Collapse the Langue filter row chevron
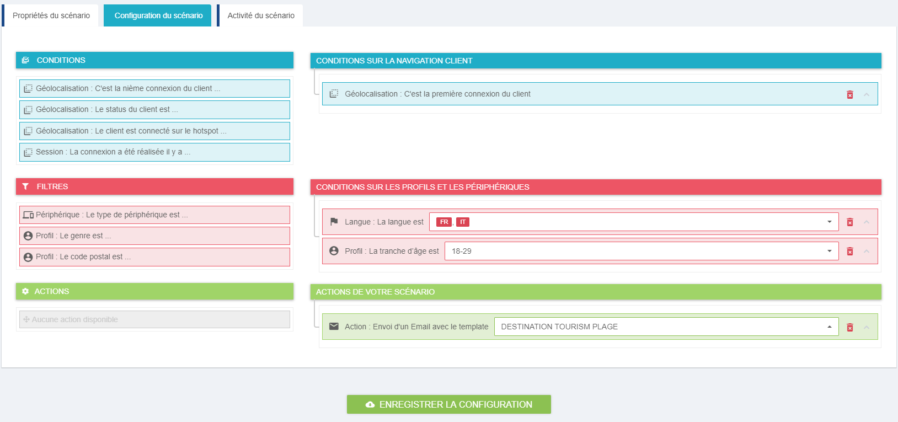Screen dimensions: 898x422 pos(866,222)
